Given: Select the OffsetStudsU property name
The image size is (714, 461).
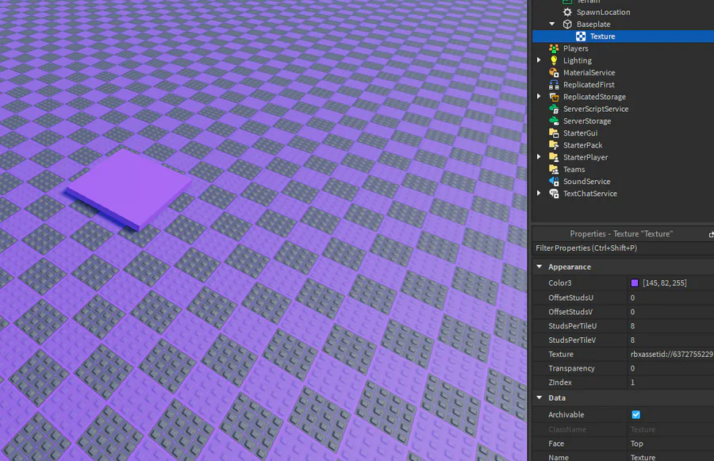Looking at the screenshot, I should click(570, 298).
